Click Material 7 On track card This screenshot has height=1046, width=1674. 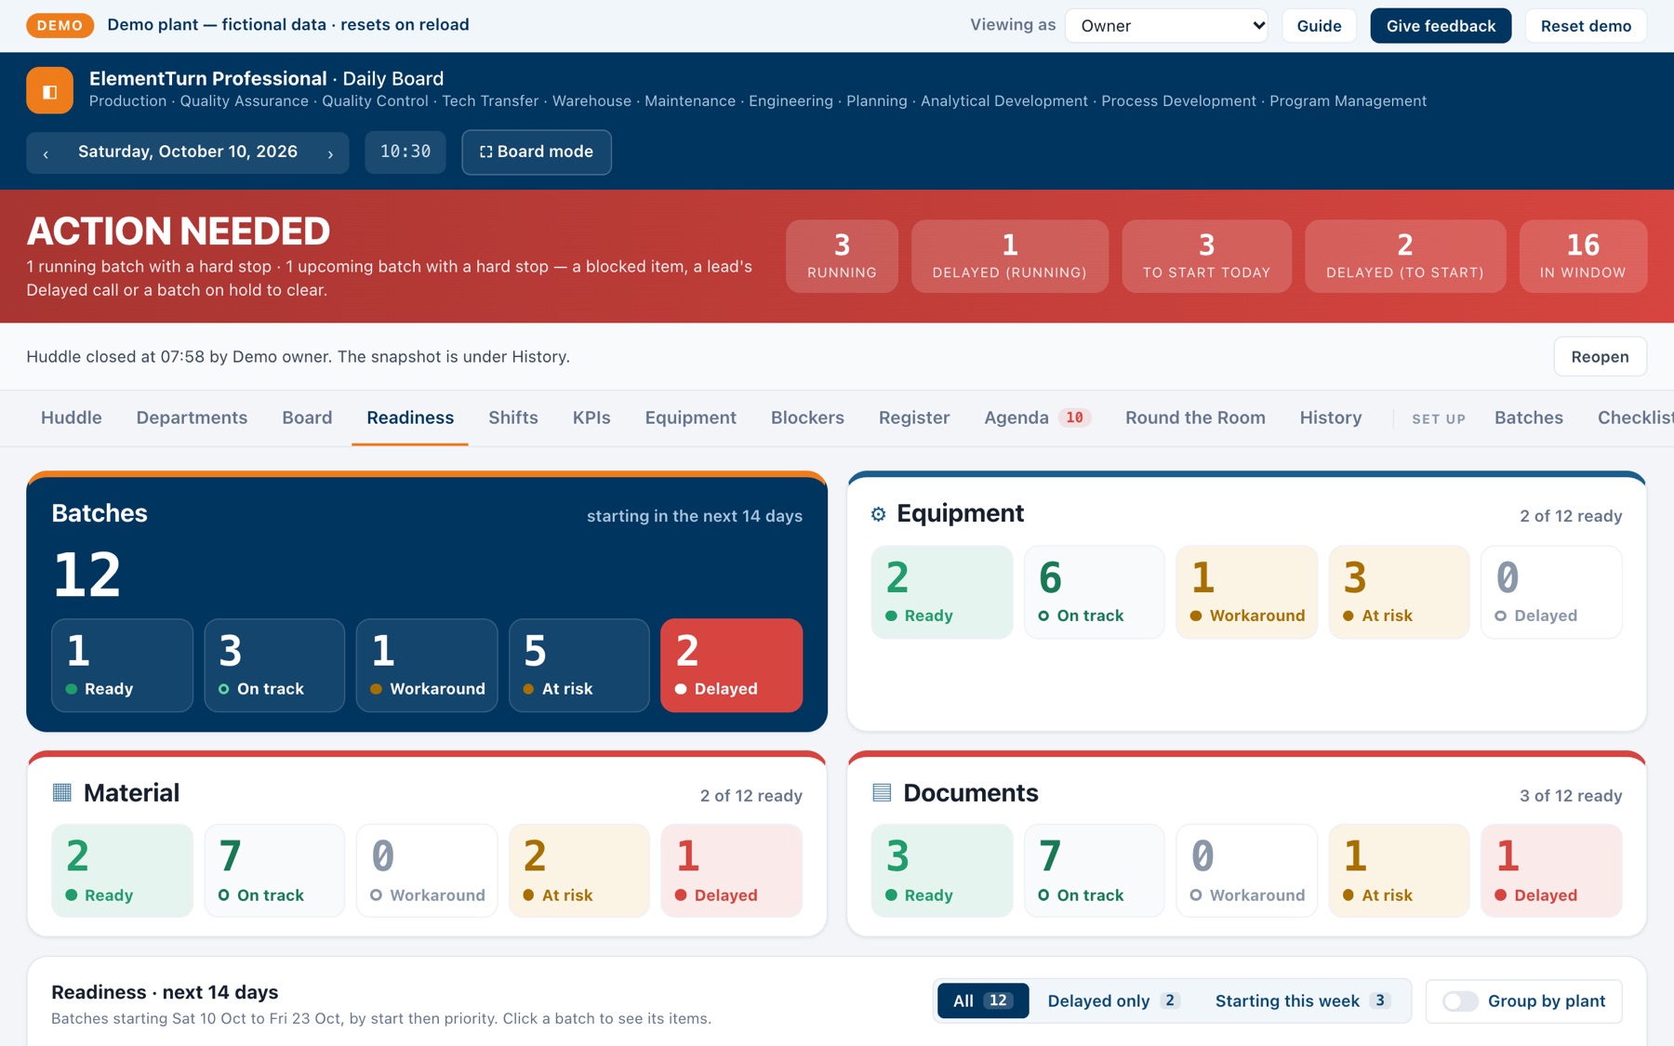coord(274,871)
